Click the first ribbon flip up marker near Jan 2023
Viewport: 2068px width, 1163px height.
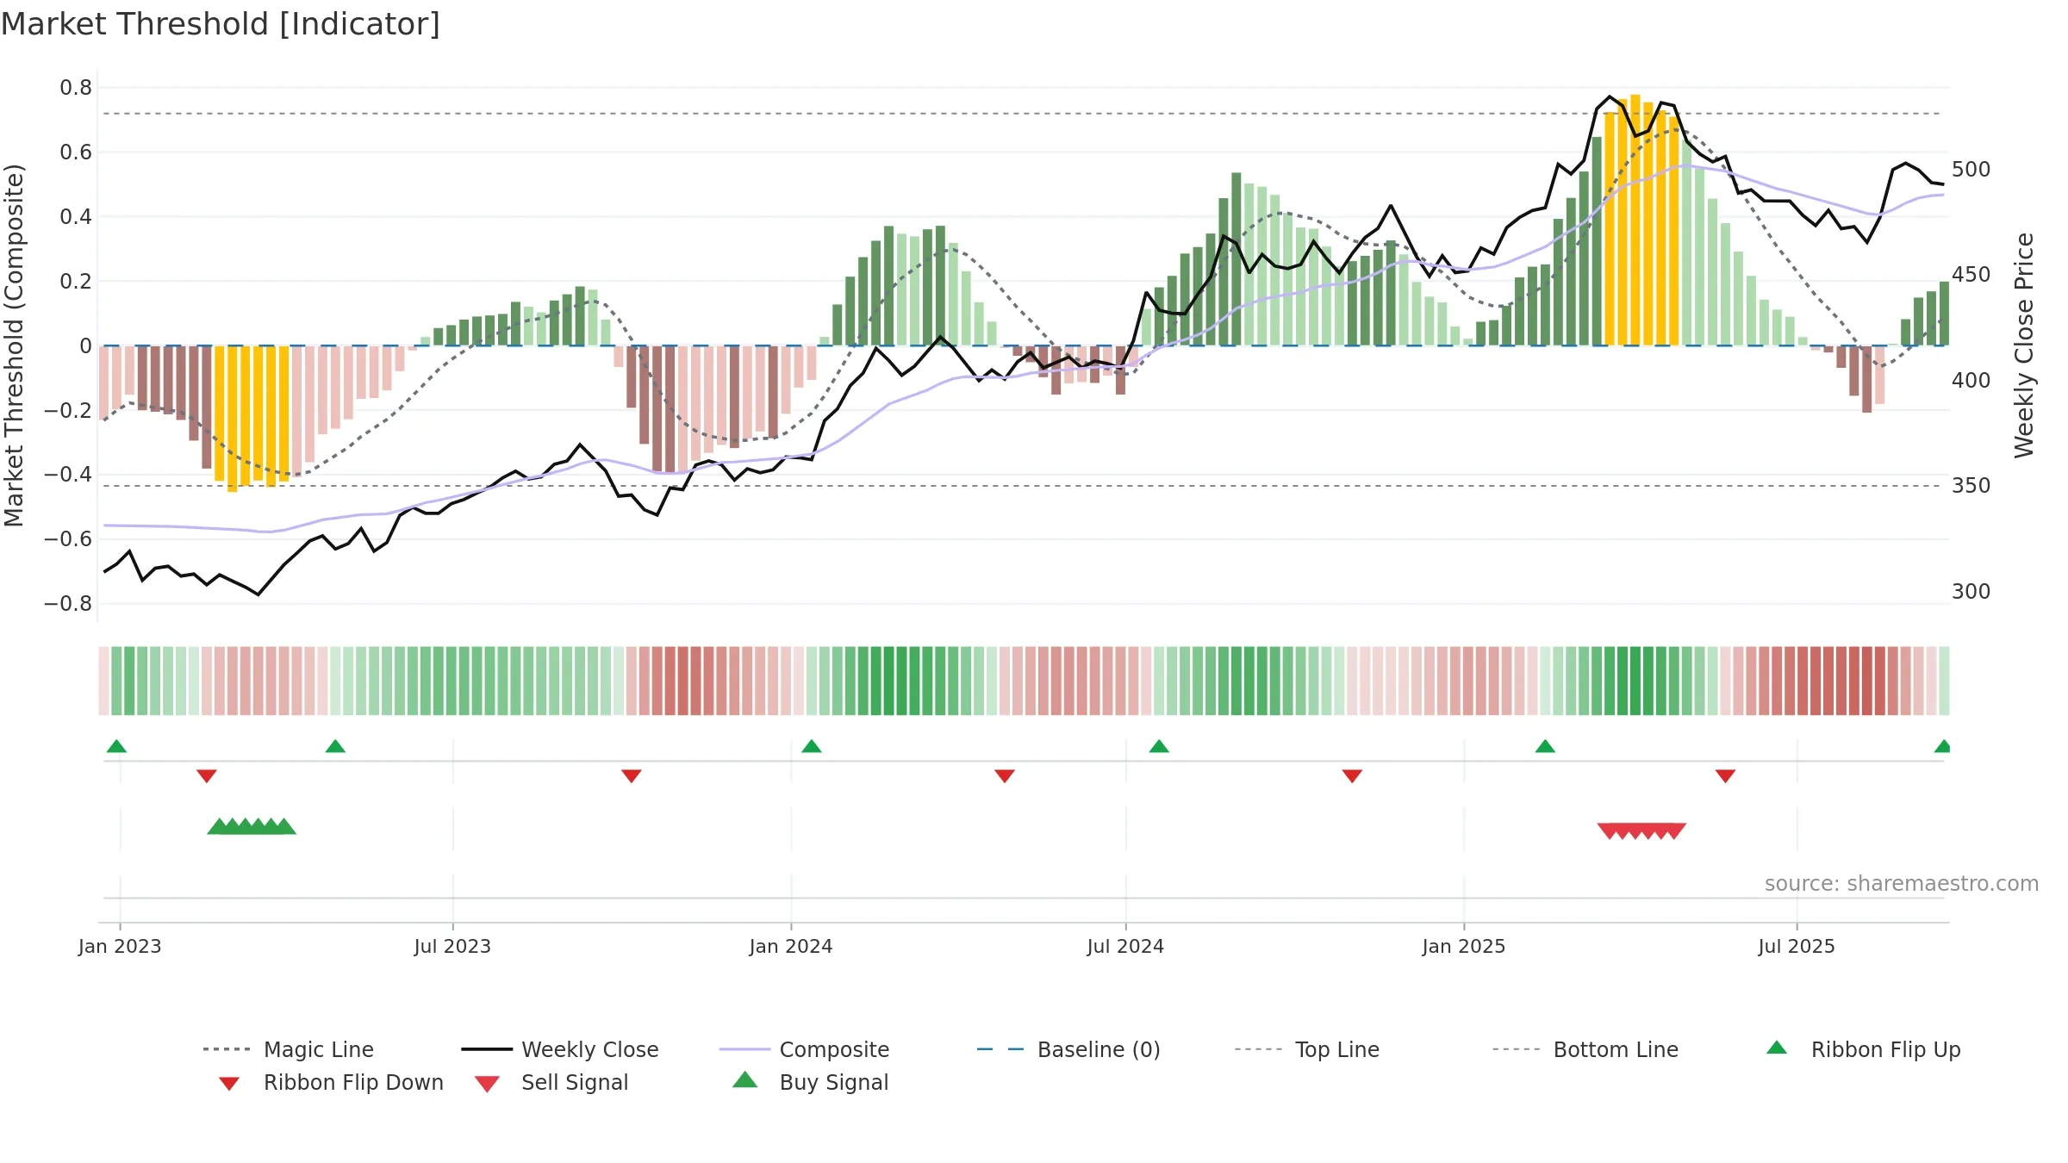pyautogui.click(x=116, y=746)
